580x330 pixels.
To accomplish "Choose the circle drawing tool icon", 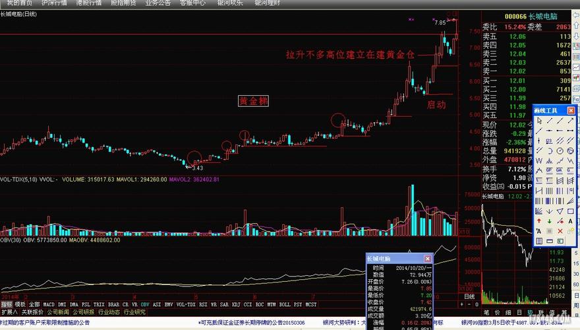I will (560, 150).
